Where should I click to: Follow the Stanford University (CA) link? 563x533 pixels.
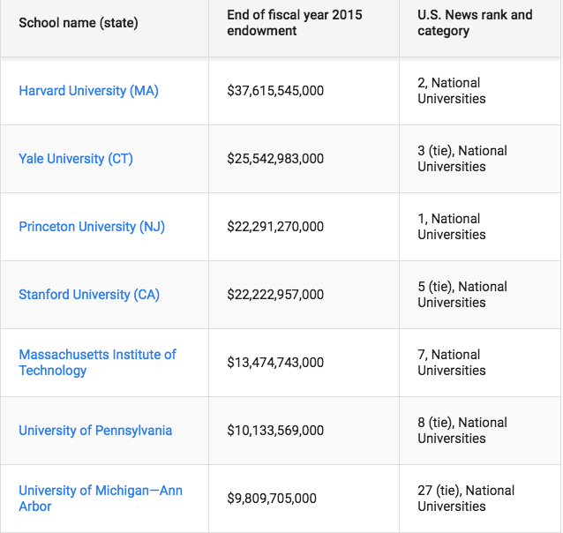(x=89, y=295)
